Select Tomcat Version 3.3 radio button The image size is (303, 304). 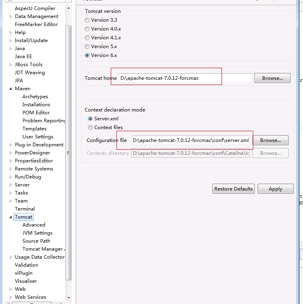(x=87, y=20)
